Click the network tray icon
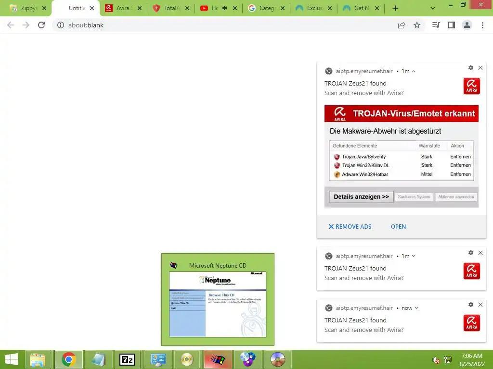The height and width of the screenshot is (369, 493). point(448,360)
